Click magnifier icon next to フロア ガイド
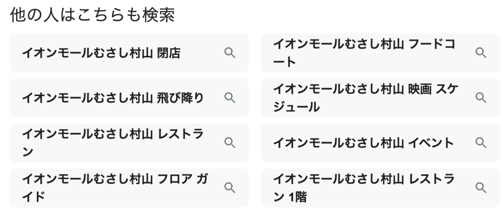The width and height of the screenshot is (503, 216). 229,188
